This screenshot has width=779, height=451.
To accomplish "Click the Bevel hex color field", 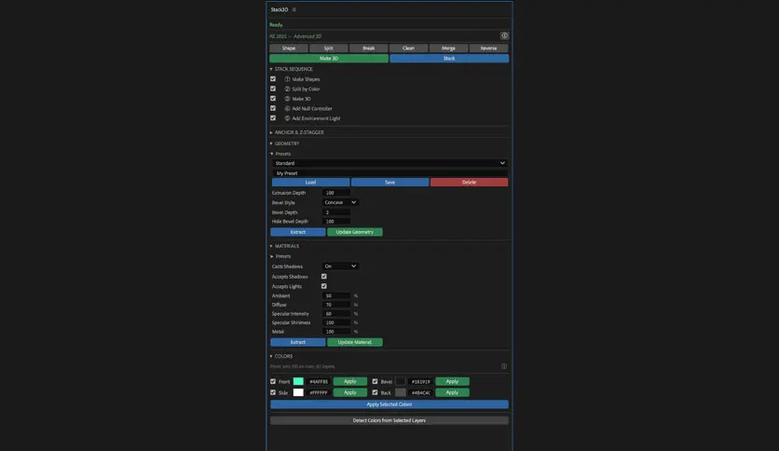I will (421, 382).
